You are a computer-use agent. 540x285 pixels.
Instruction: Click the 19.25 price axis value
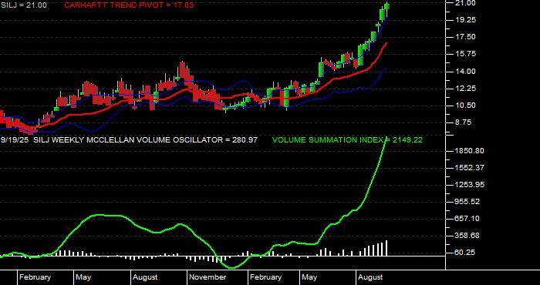pyautogui.click(x=466, y=20)
